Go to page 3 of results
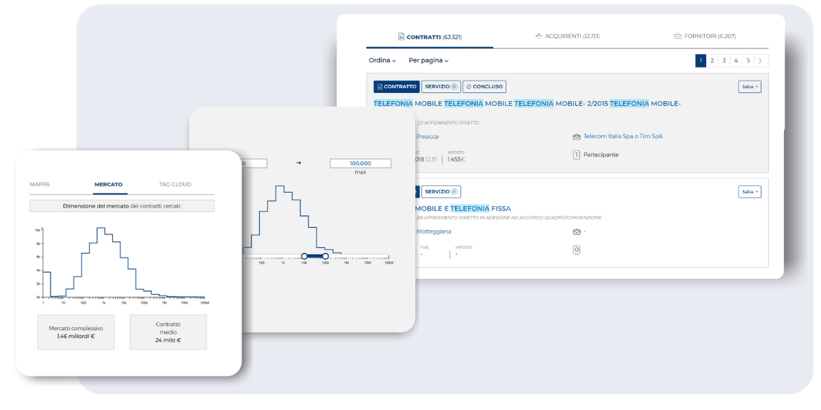This screenshot has width=821, height=410. (724, 61)
